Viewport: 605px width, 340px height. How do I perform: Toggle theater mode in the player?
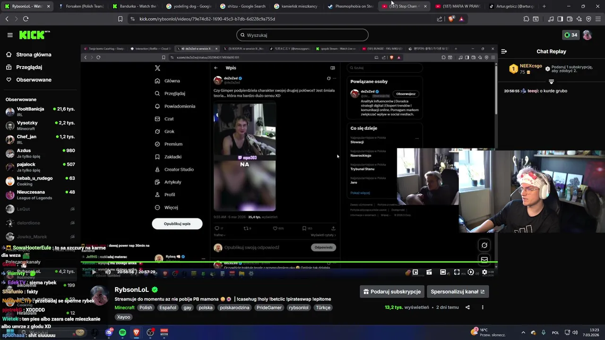click(x=443, y=272)
